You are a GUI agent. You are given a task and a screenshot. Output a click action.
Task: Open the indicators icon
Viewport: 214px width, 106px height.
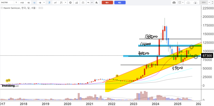[77, 3]
